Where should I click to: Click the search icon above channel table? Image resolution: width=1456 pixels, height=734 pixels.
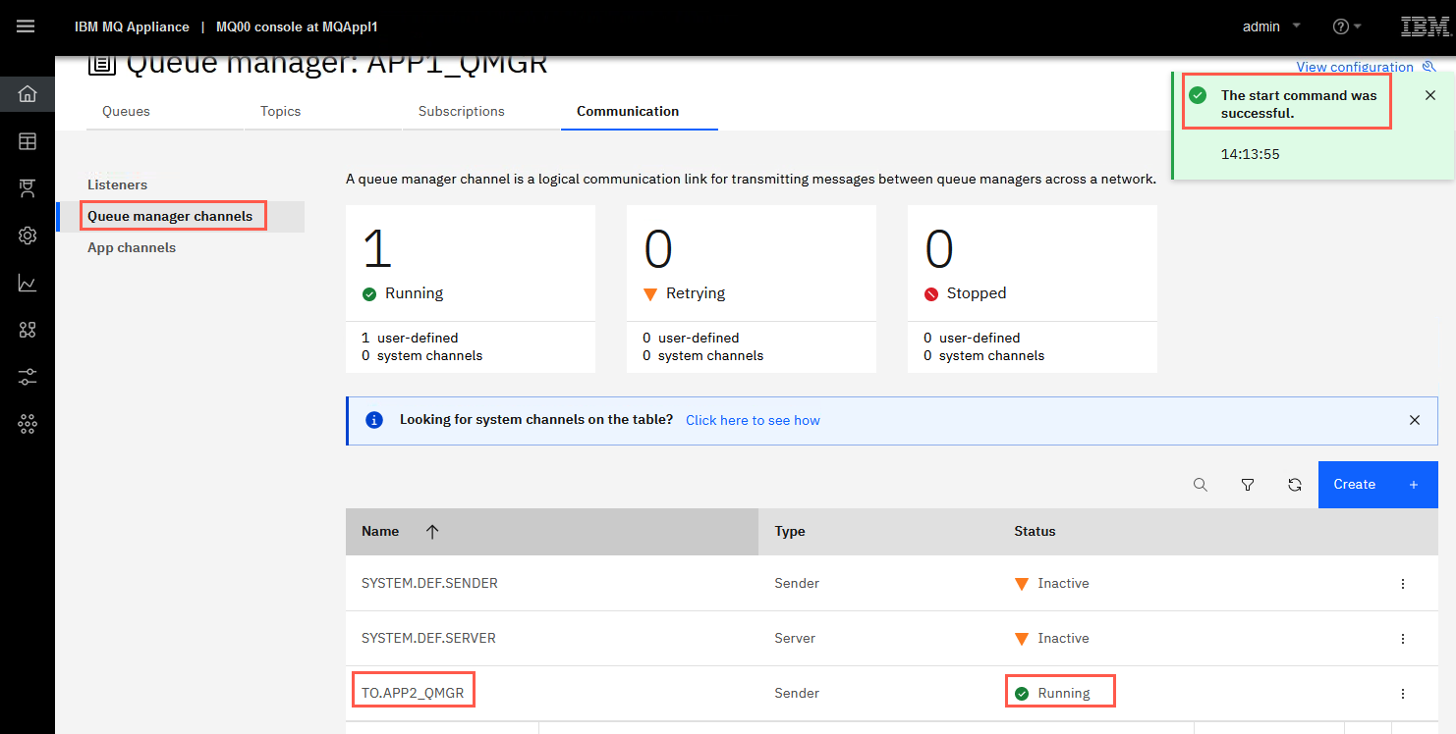[x=1201, y=485]
